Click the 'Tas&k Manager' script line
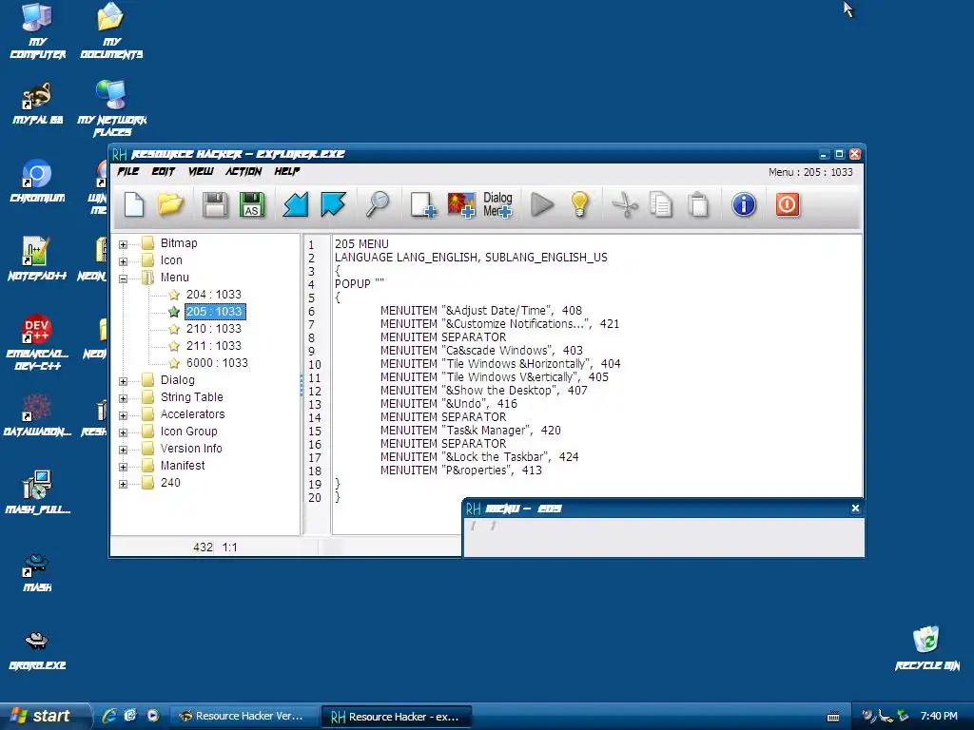This screenshot has width=974, height=730. pyautogui.click(x=470, y=431)
